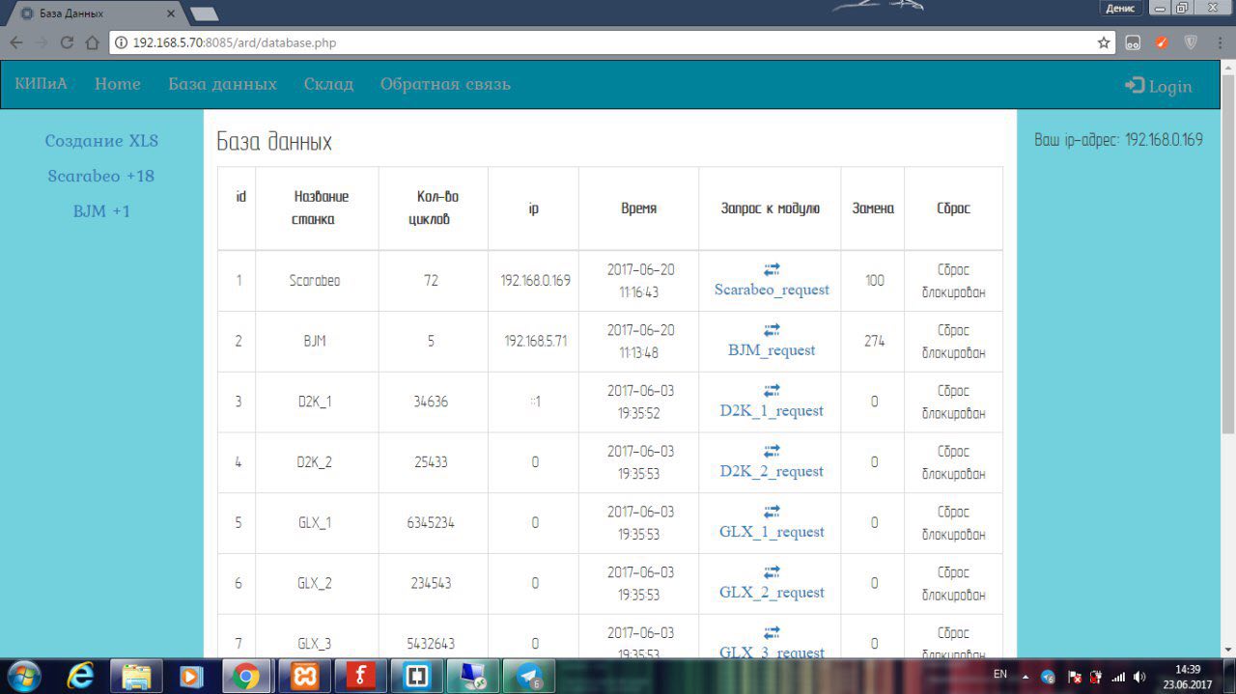Open the D2K_1_request link
The width and height of the screenshot is (1236, 694).
[x=772, y=411]
